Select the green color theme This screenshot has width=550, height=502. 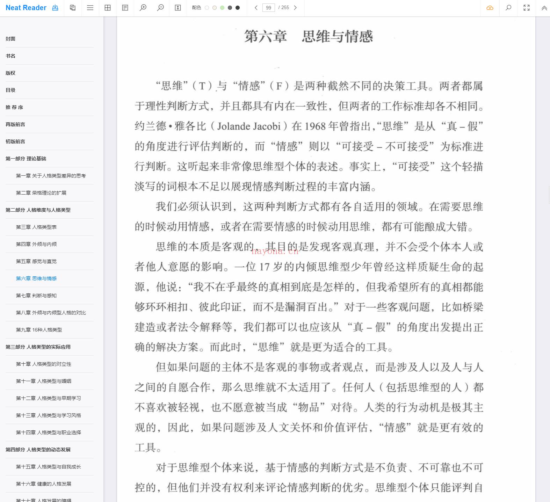pos(222,8)
